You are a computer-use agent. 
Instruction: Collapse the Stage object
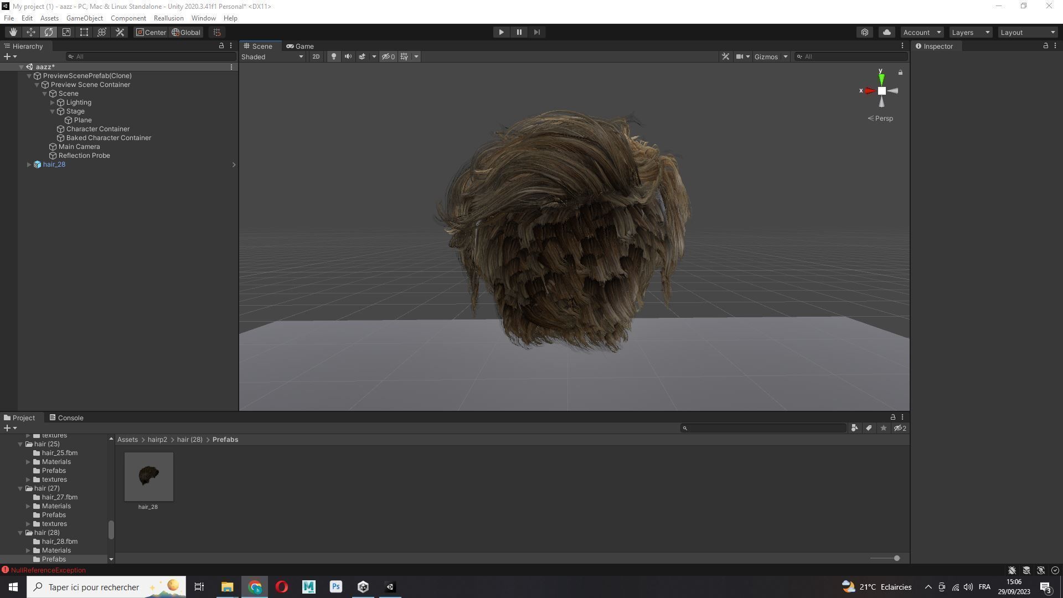point(52,111)
